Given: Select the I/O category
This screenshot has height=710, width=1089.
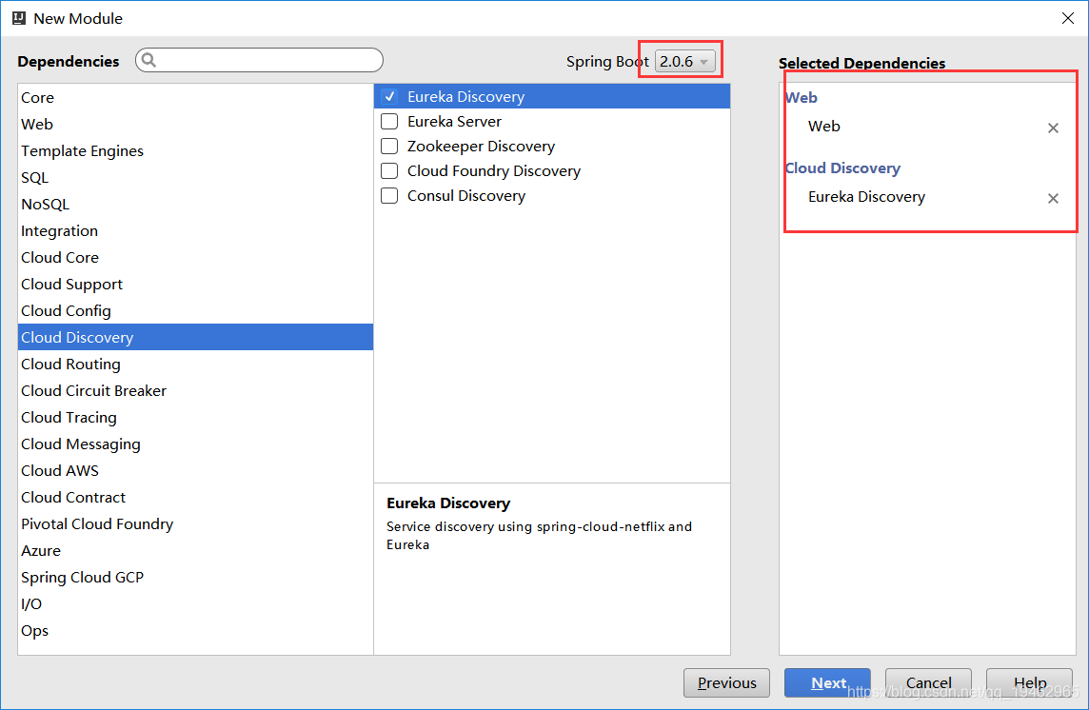Looking at the screenshot, I should (195, 603).
